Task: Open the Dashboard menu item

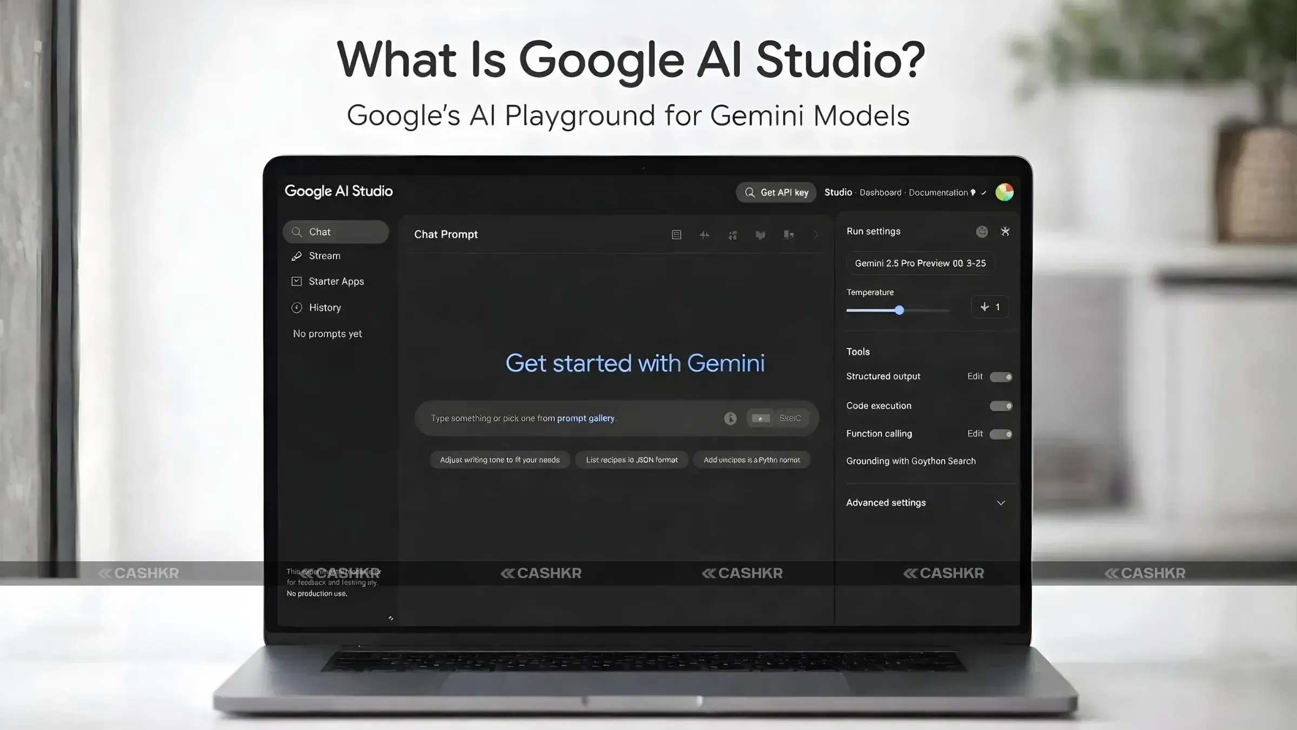Action: (x=880, y=193)
